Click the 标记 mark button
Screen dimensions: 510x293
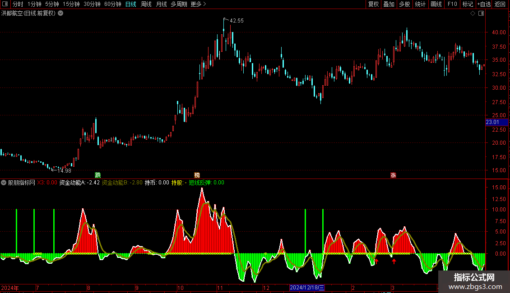[468, 4]
